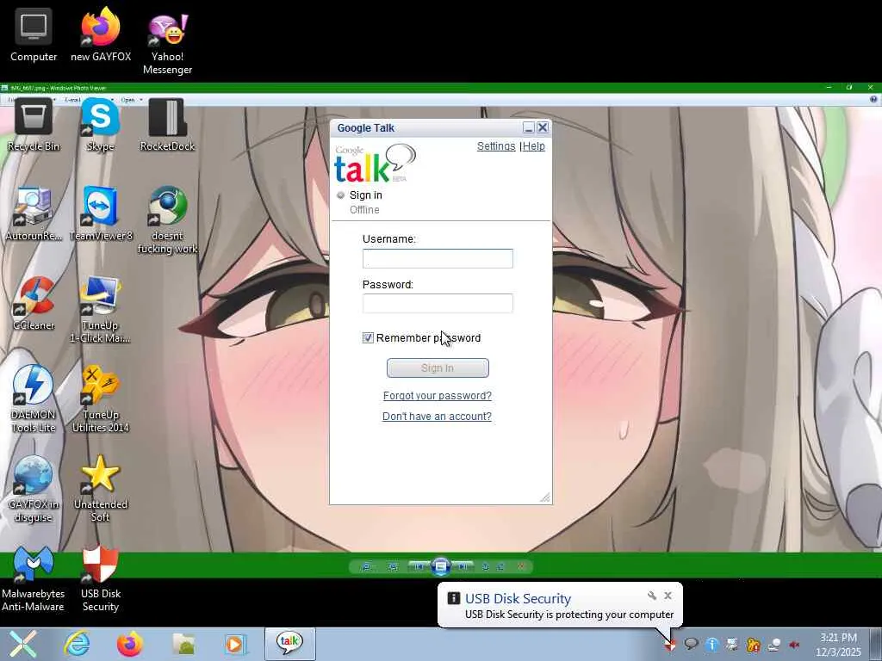This screenshot has height=661, width=882.
Task: Open zoom control in Photo Viewer
Action: [366, 567]
